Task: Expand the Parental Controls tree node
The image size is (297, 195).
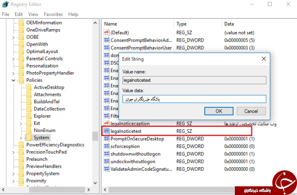Action: pos(13,59)
